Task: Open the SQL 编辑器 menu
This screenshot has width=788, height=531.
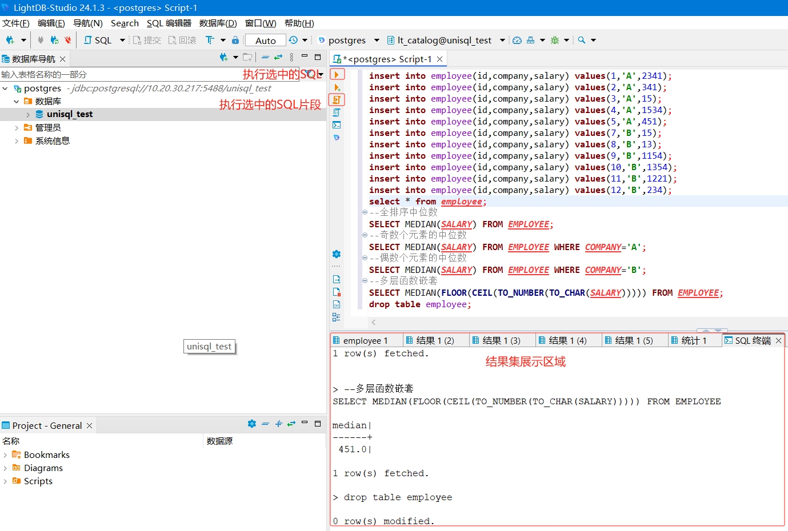Action: point(169,23)
